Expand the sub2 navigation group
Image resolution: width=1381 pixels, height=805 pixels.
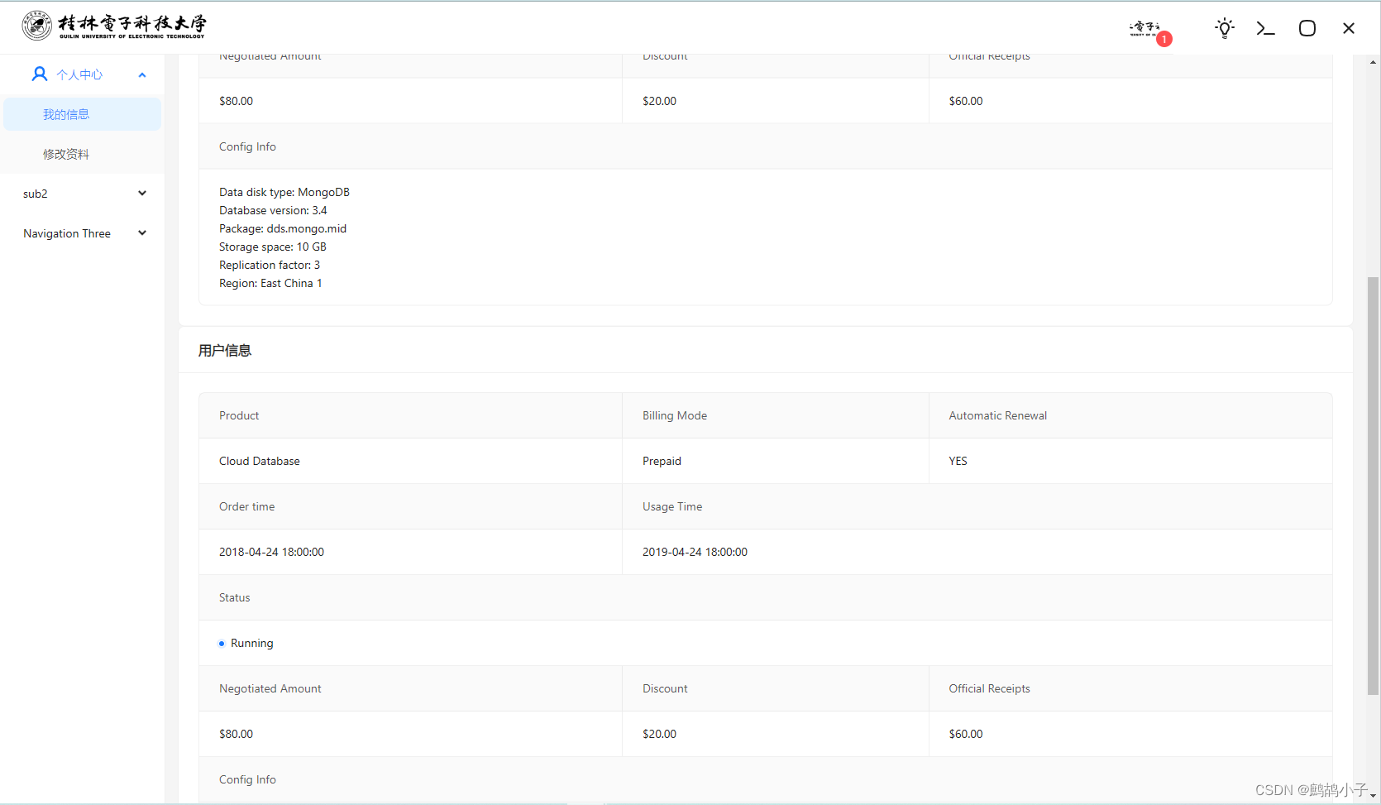[x=141, y=193]
